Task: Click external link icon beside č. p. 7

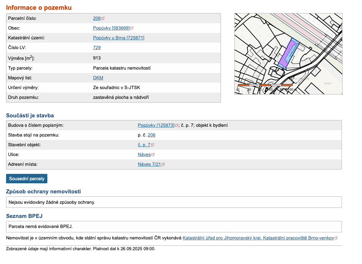Action: point(152,145)
